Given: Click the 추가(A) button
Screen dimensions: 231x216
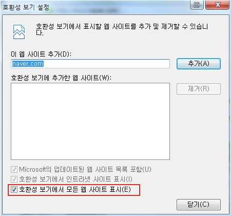Looking at the screenshot, I should click(199, 64).
